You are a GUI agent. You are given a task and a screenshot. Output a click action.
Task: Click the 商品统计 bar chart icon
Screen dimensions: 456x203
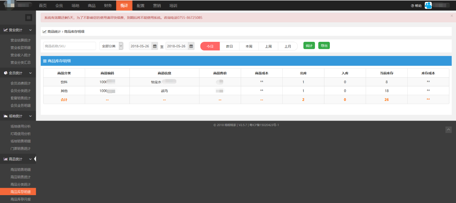5,159
